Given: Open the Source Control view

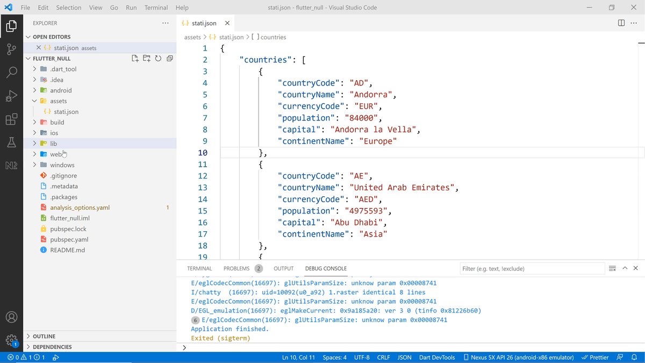Looking at the screenshot, I should point(11,49).
